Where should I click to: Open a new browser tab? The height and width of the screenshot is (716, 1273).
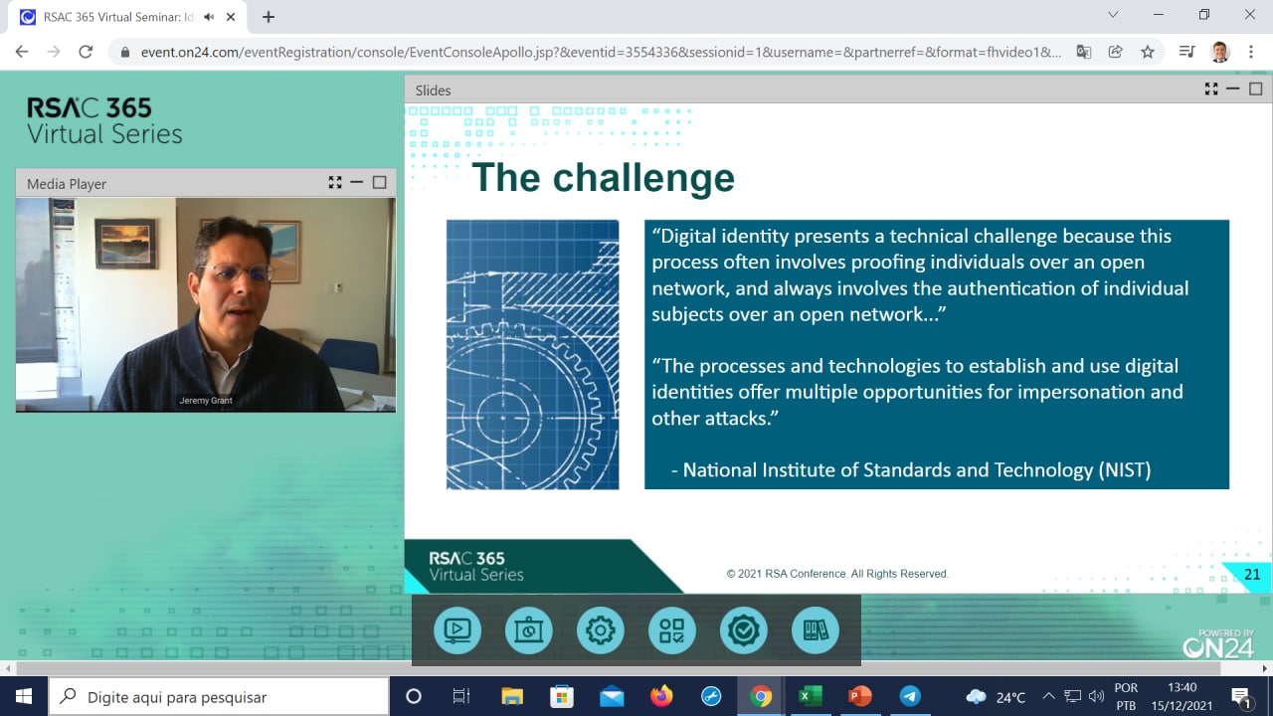269,17
